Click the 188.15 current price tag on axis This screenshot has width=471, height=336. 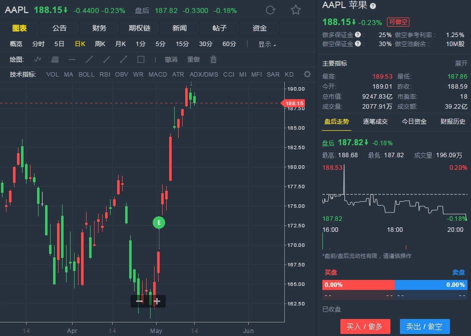293,103
